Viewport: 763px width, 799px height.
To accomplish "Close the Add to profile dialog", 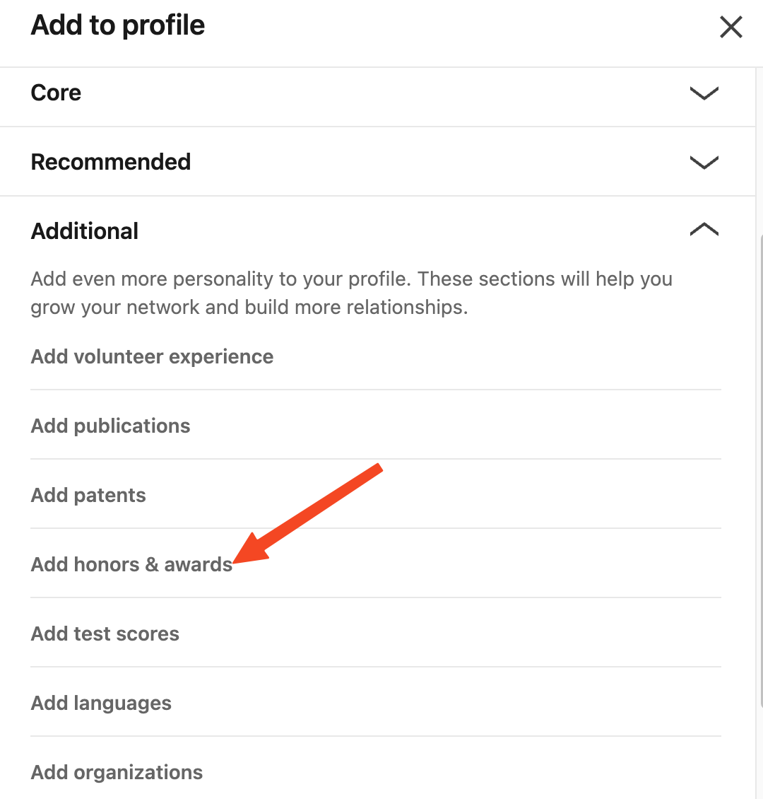I will 731,28.
